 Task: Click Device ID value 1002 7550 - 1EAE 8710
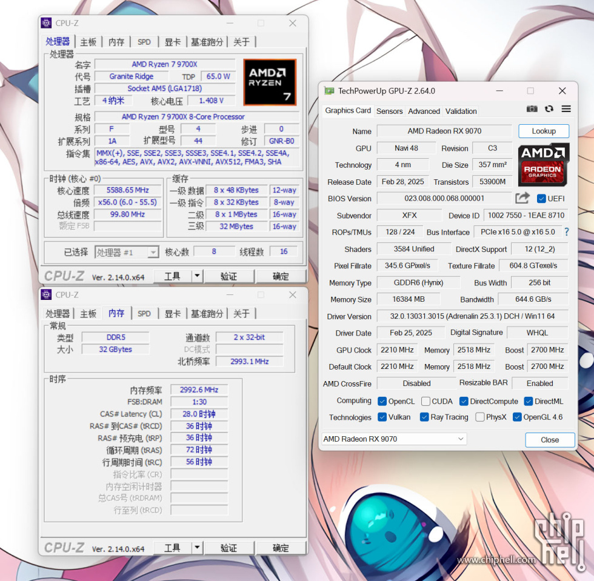coord(526,216)
